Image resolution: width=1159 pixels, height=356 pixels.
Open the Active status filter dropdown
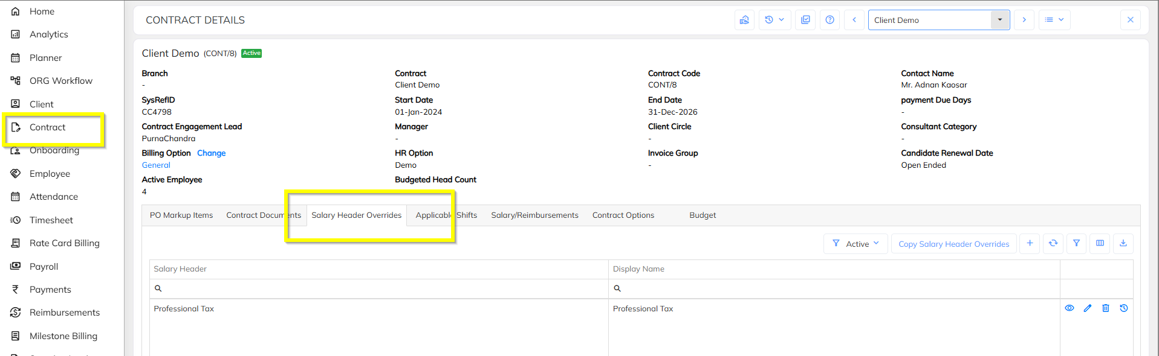855,244
